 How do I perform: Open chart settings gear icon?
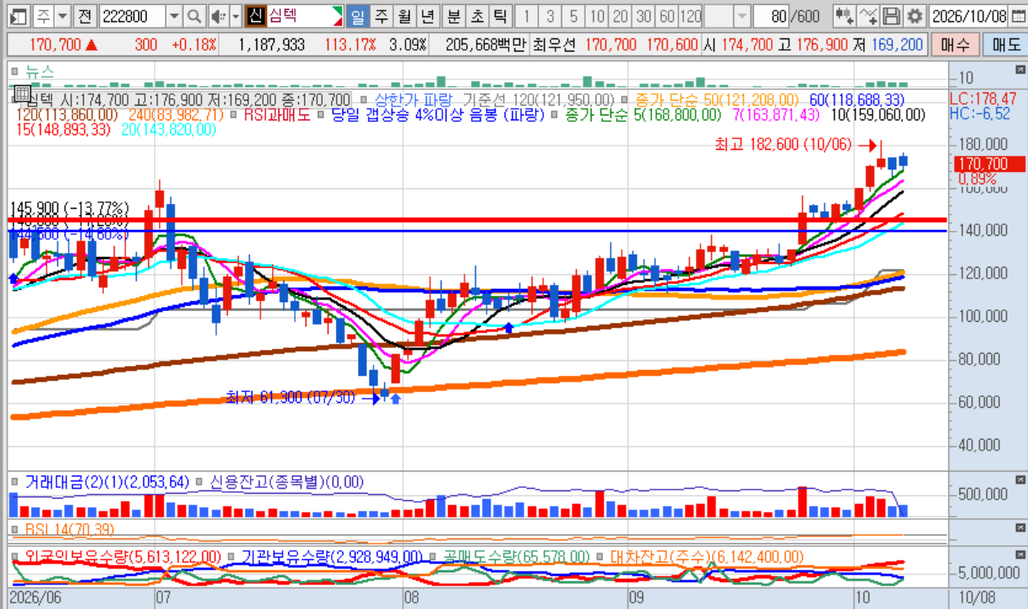pyautogui.click(x=913, y=16)
